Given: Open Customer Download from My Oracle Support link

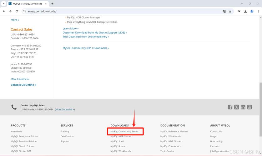Looking at the screenshot, I should [95, 33].
